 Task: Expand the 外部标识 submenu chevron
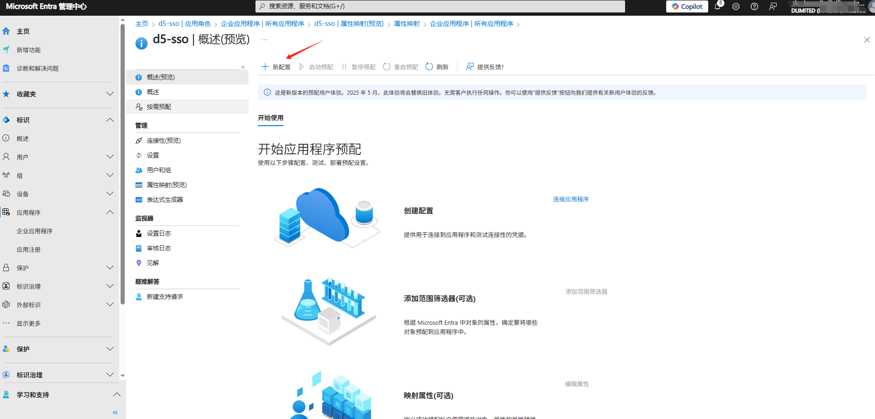click(110, 304)
